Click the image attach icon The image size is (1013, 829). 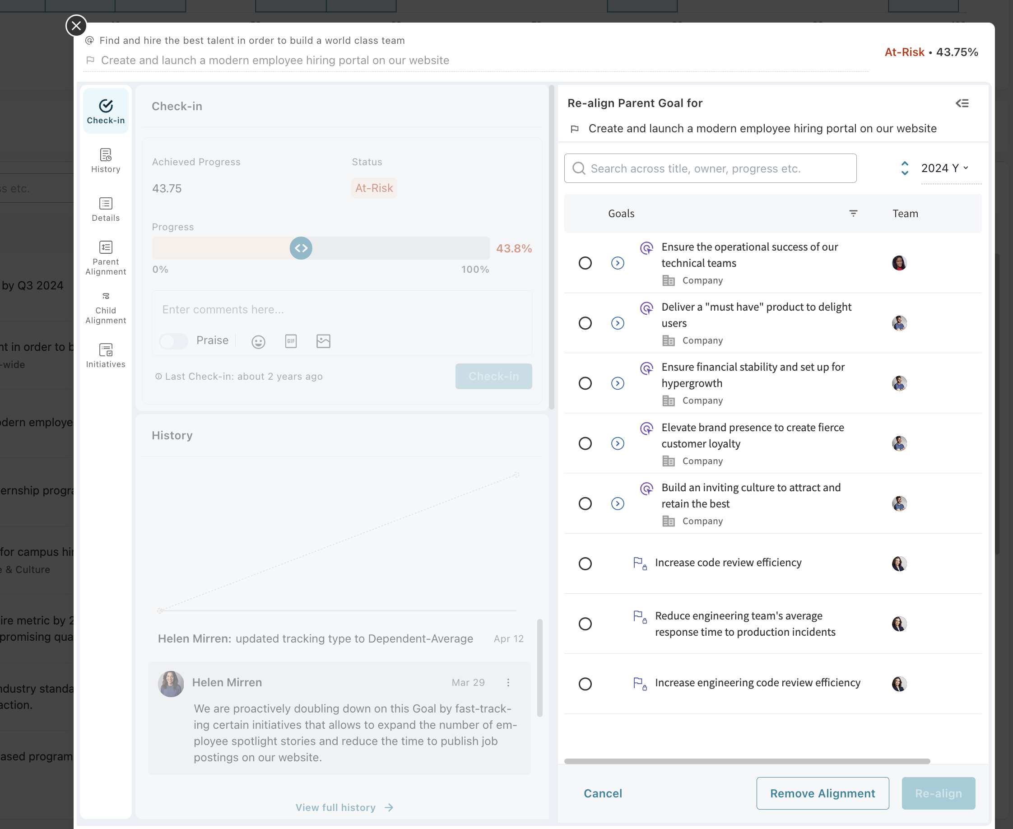coord(323,341)
